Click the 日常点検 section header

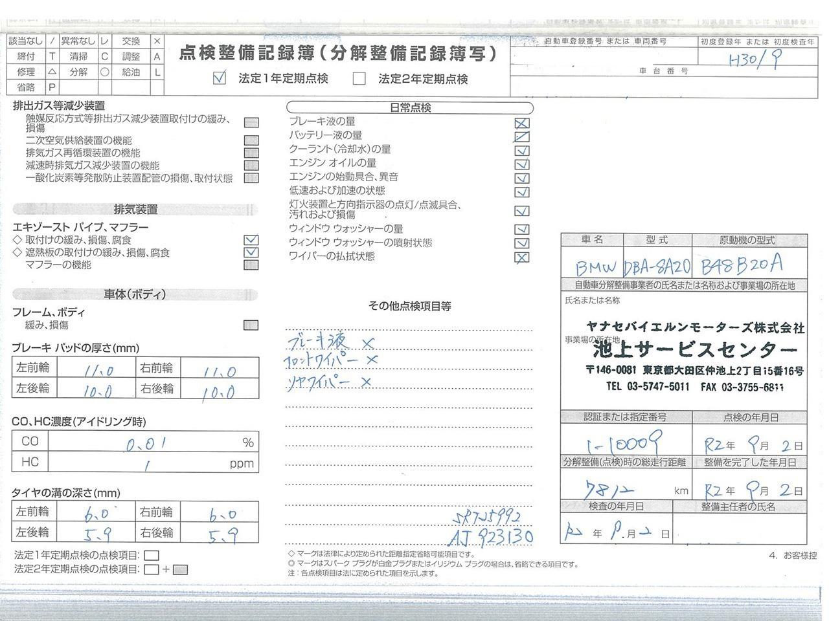pyautogui.click(x=410, y=107)
